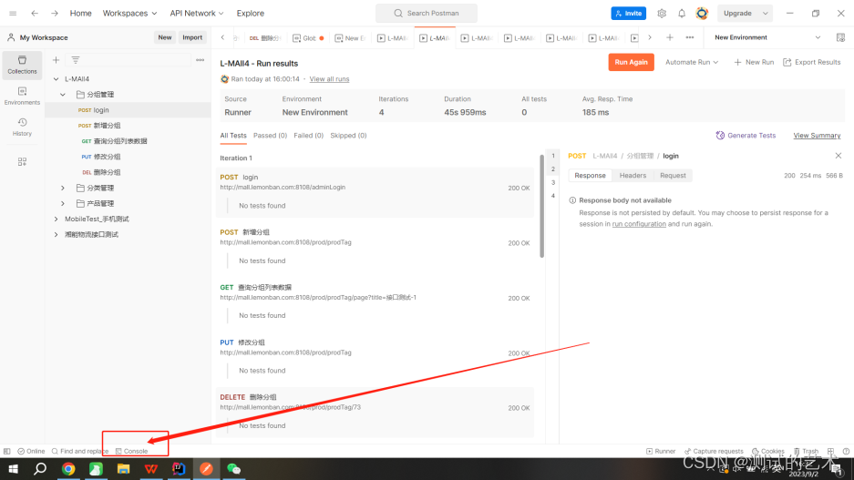The height and width of the screenshot is (480, 854).
Task: Go to Home
Action: tap(80, 13)
